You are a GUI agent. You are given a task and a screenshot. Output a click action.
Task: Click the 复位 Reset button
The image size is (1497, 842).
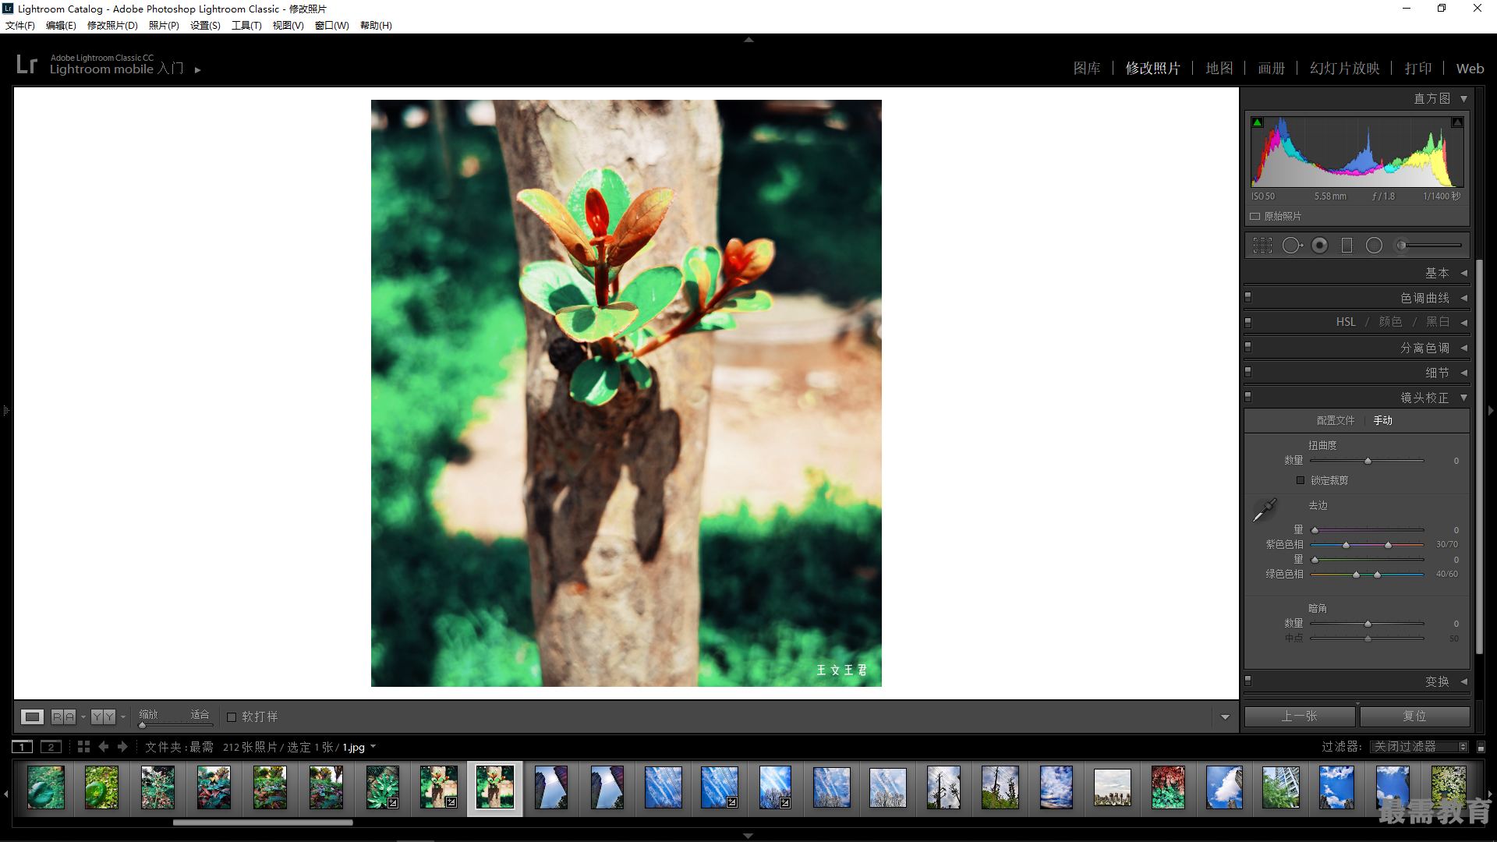click(1414, 716)
